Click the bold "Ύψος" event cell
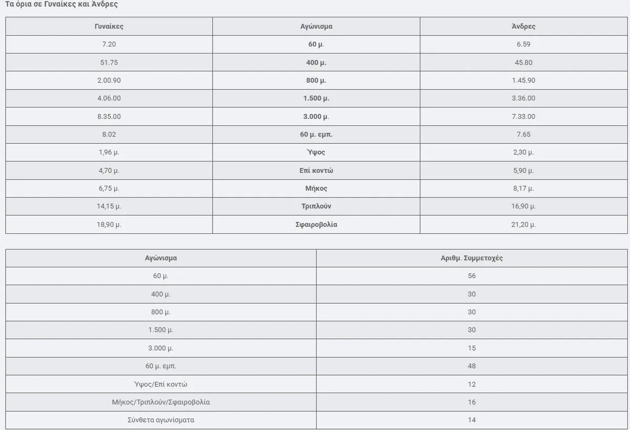This screenshot has width=630, height=430. 316,152
